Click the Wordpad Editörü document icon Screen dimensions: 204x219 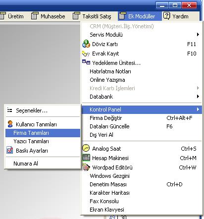pyautogui.click(x=86, y=167)
